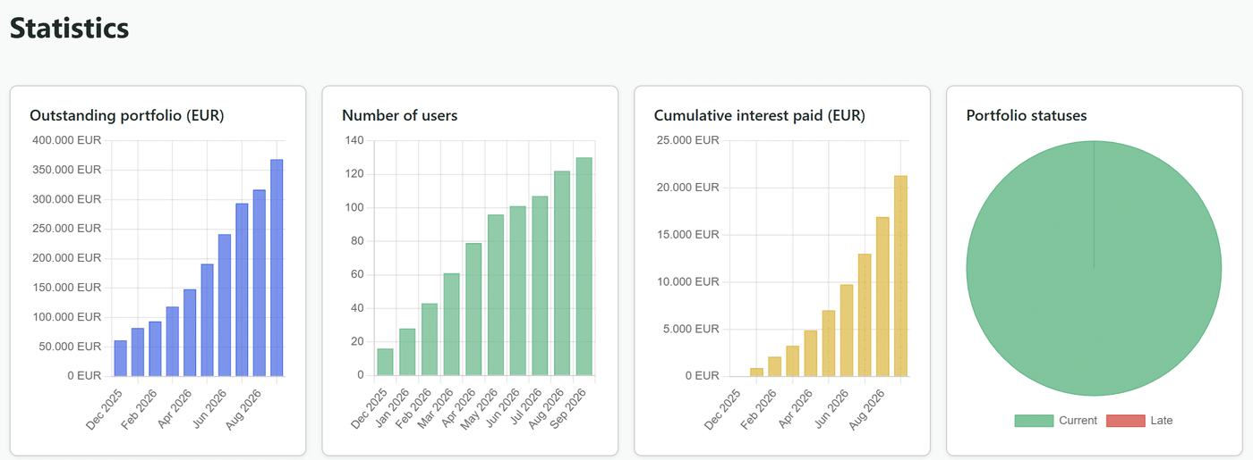
Task: Click the 20.000 EUR axis label
Action: [687, 188]
